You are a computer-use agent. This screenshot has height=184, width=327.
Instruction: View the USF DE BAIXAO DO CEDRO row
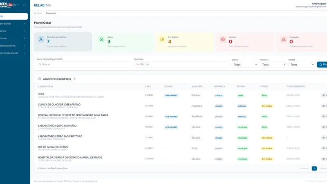323,148
